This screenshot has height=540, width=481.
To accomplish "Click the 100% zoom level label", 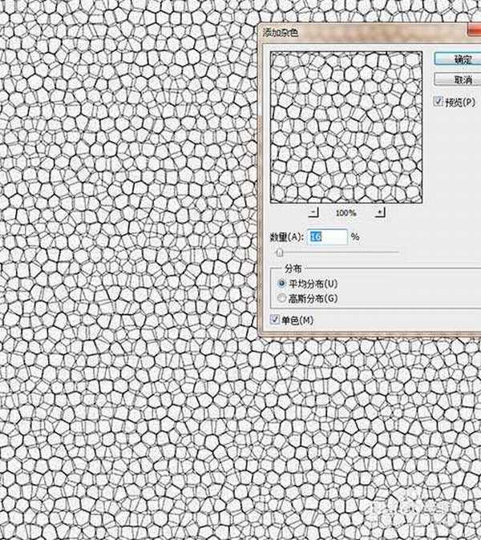I will tap(346, 213).
